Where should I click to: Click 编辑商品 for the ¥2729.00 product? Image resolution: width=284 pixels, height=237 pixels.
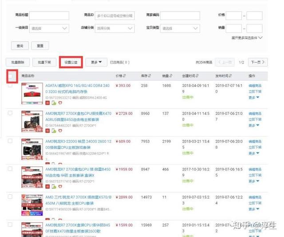(x=255, y=114)
